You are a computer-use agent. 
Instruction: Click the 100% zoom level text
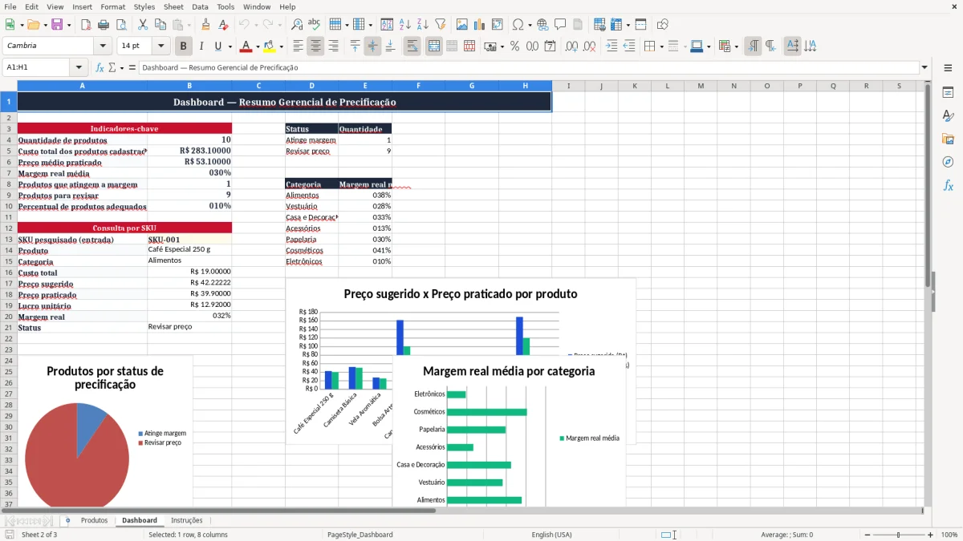(x=949, y=535)
